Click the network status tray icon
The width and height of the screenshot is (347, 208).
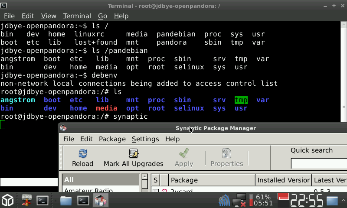coord(239,200)
